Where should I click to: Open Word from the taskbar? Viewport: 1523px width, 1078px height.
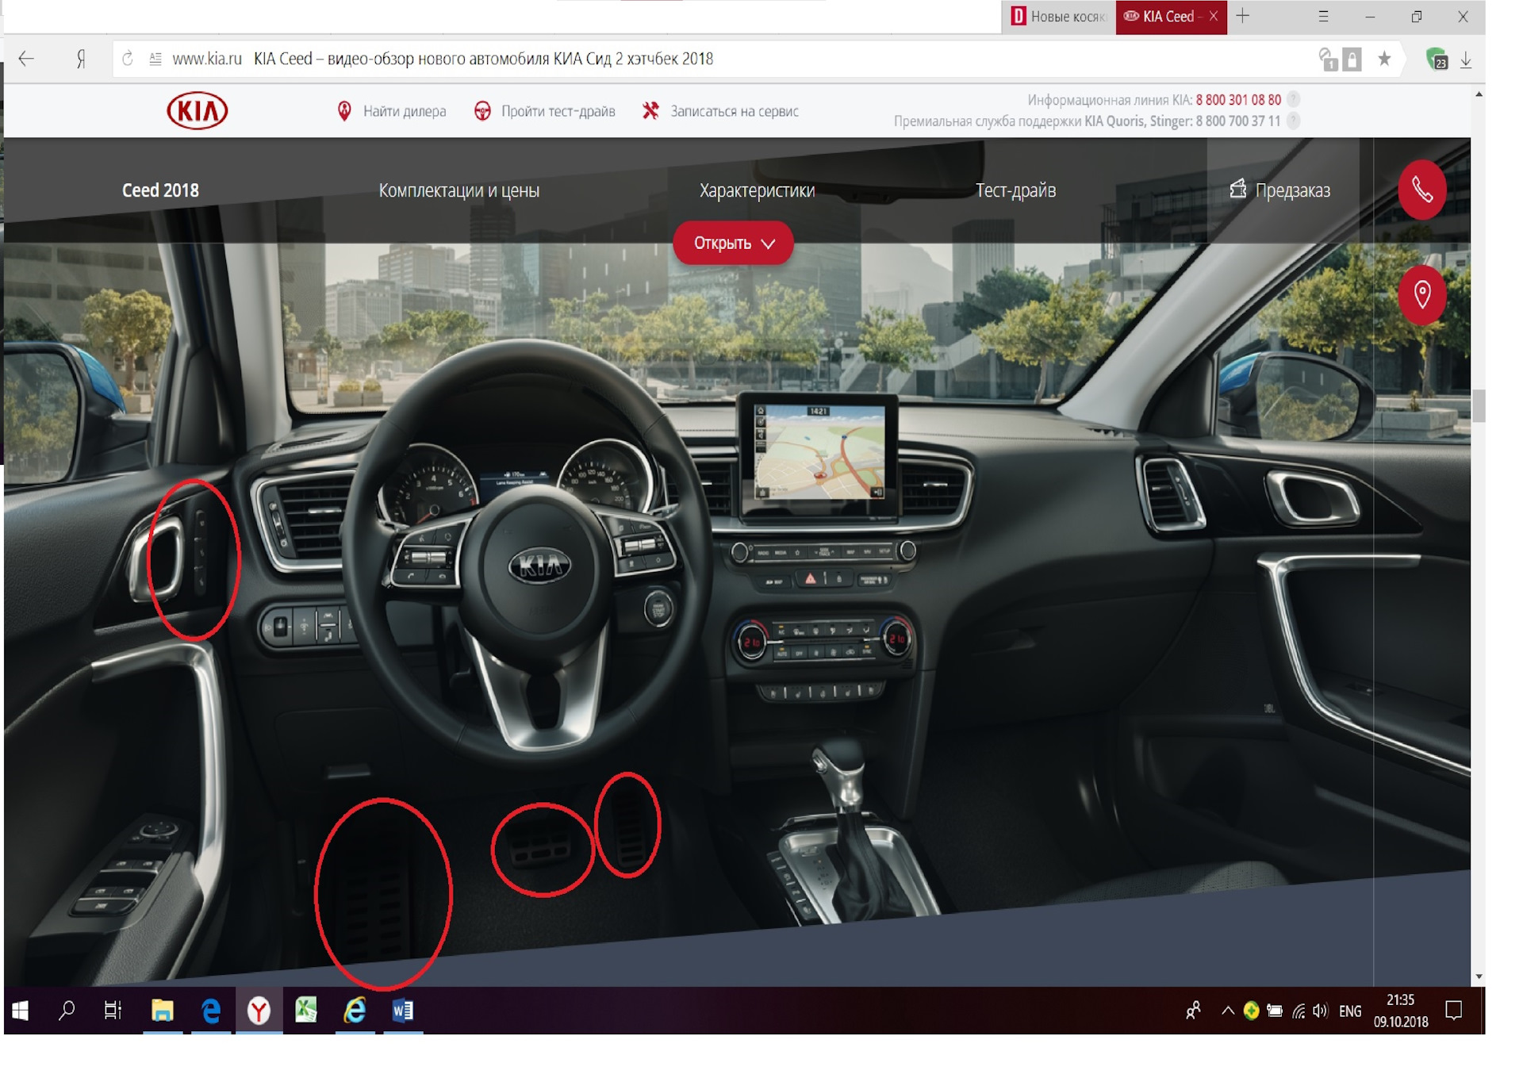pos(403,1010)
